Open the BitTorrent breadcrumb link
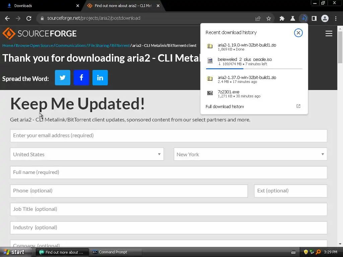 coord(121,46)
